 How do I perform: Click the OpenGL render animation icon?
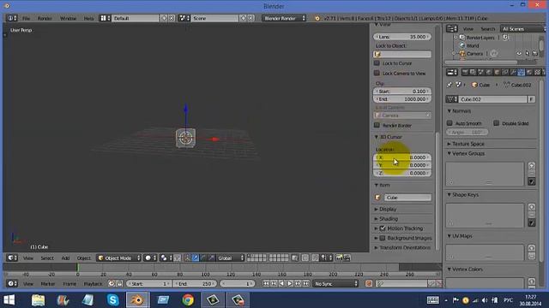pos(347,258)
